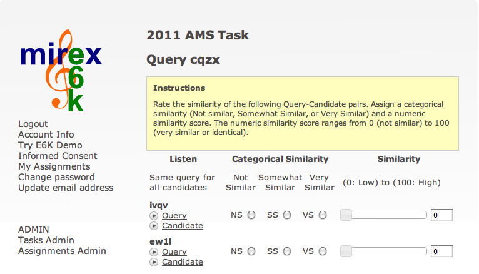Select SS radio button for ivqv

click(x=287, y=215)
